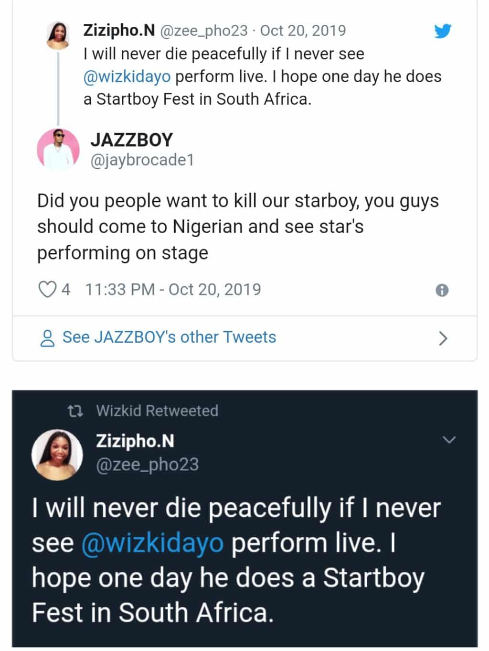Click the Oct 20, 2019 date on top tweet
This screenshot has width=489, height=651.
coord(303,31)
